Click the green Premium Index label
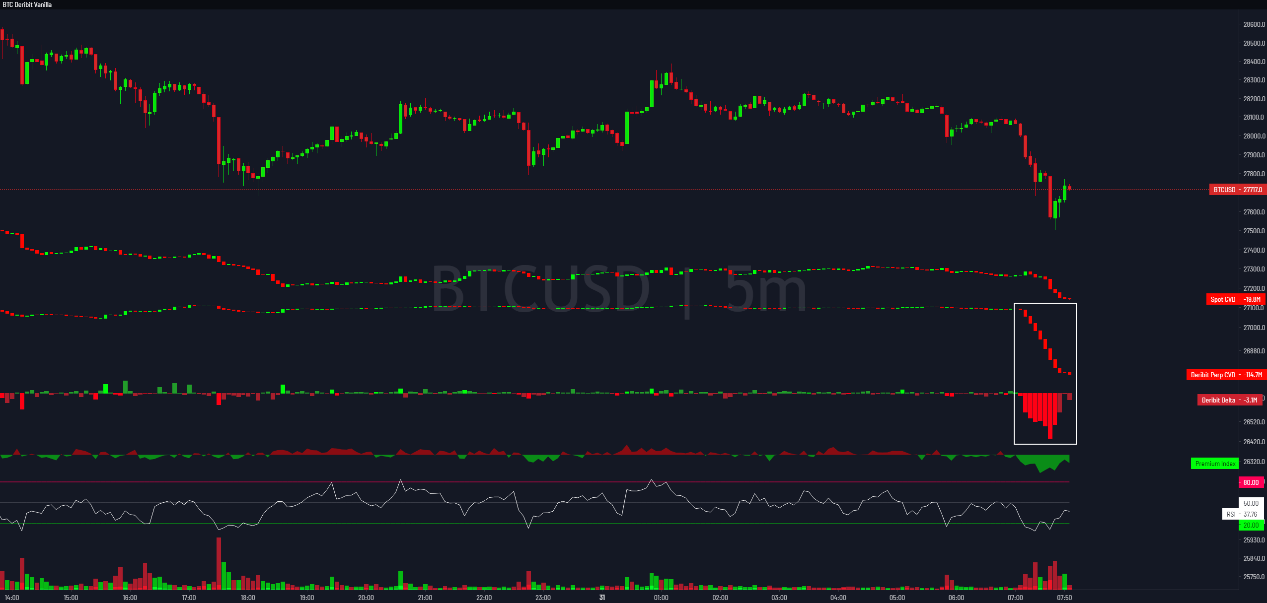1267x603 pixels. (1215, 464)
